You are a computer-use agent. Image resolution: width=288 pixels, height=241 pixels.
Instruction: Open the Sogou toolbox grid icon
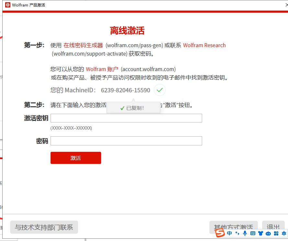276,233
